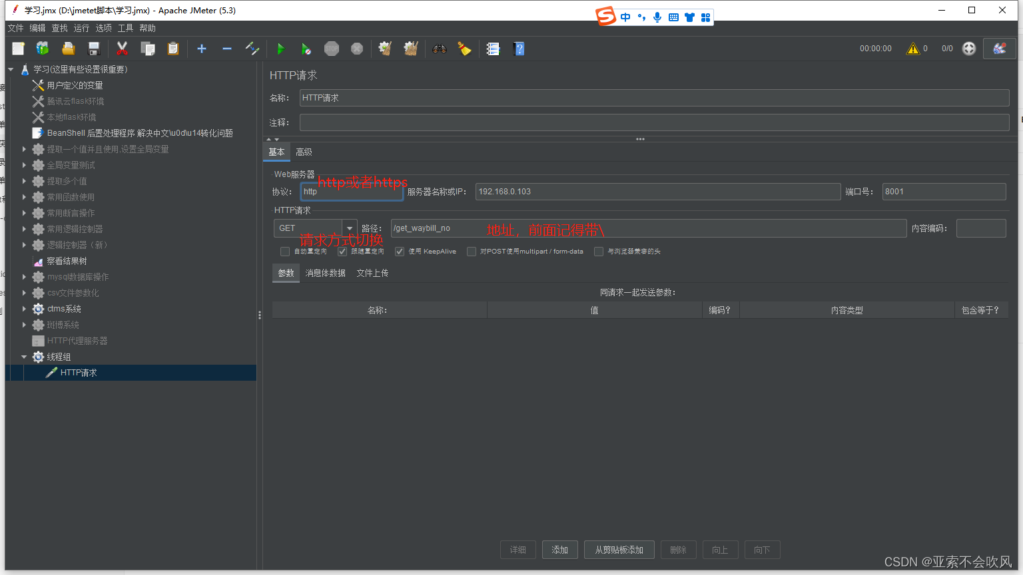1023x575 pixels.
Task: Click the Copy icon in toolbar
Action: 148,49
